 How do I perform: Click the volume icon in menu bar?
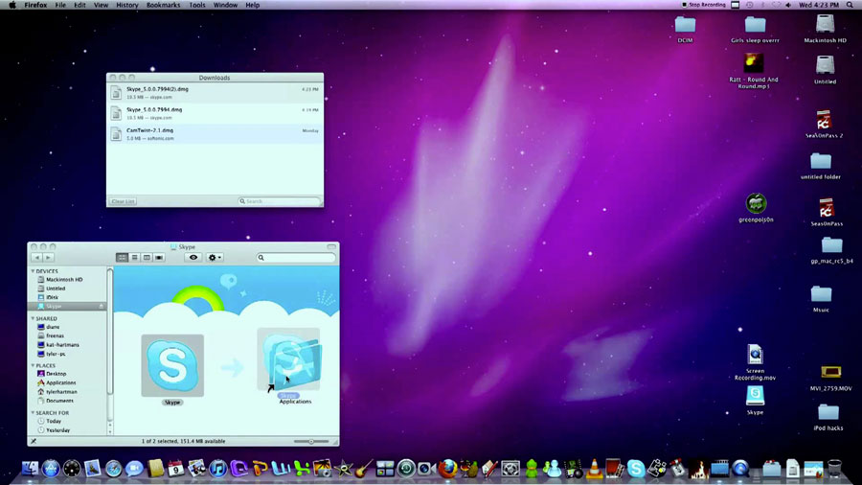788,5
